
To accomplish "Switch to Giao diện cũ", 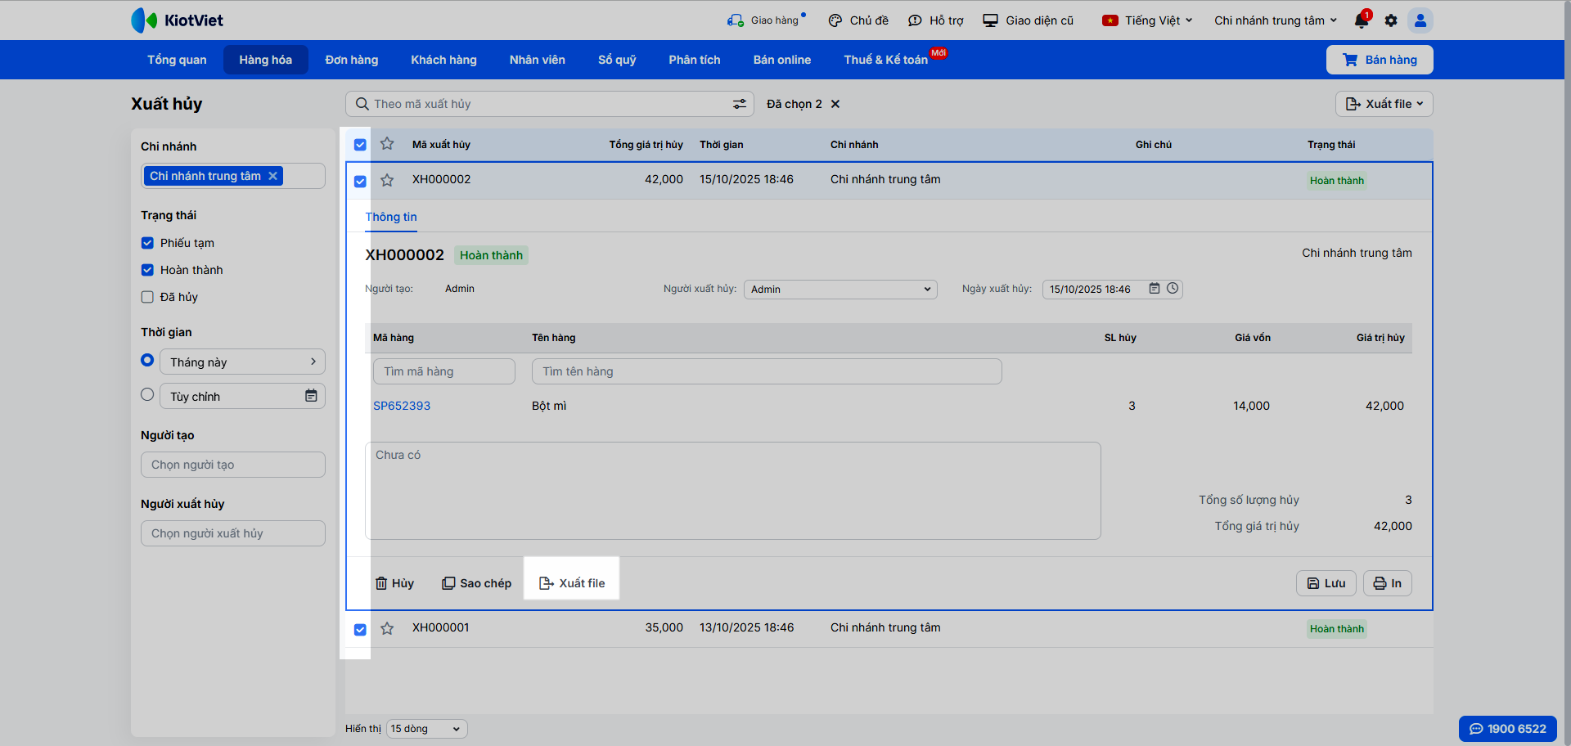I will [x=1029, y=20].
